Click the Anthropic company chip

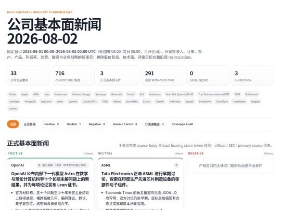[x=175, y=102]
